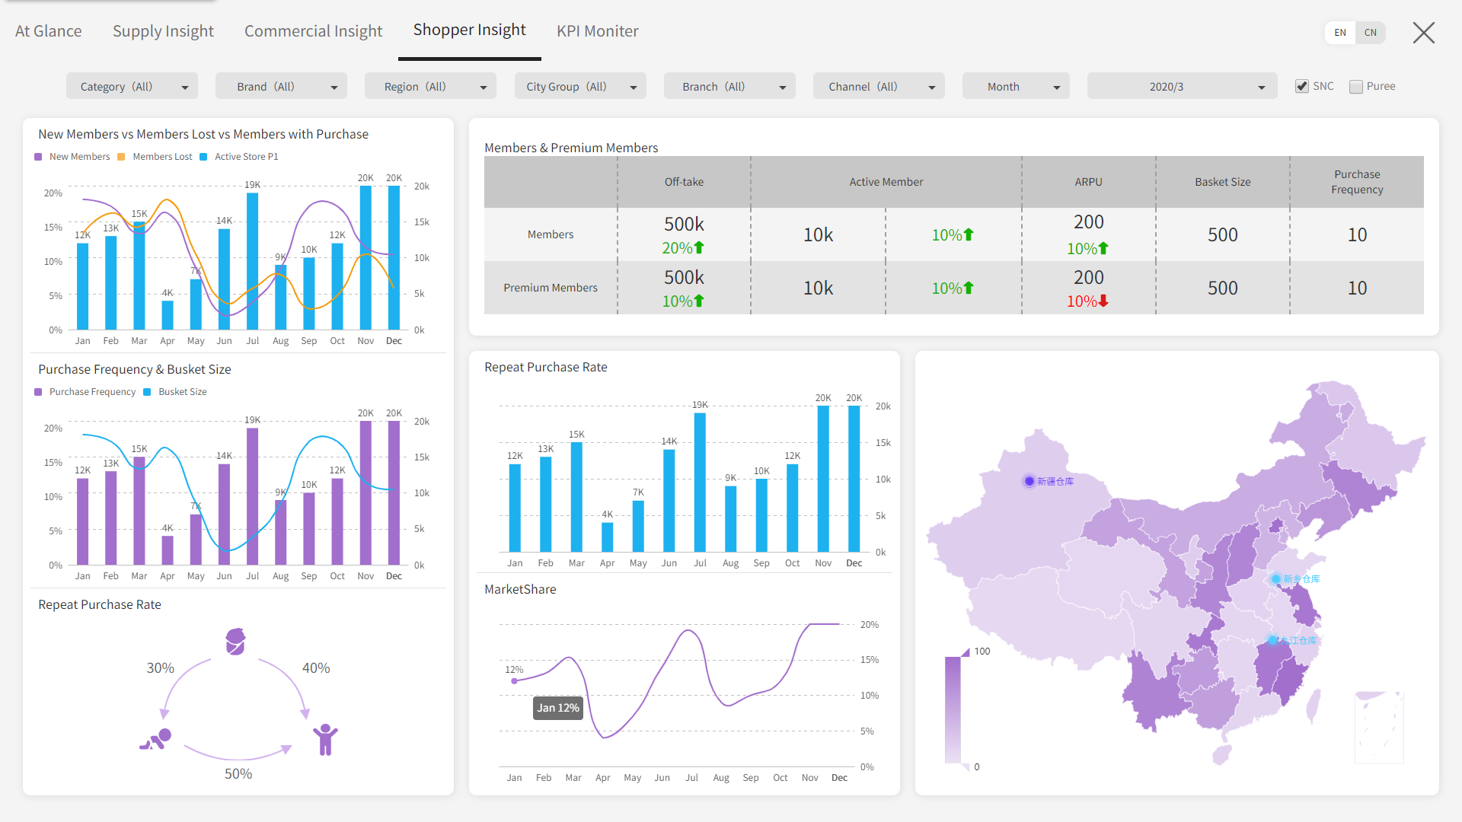Open the 2020/3 date dropdown

pyautogui.click(x=1181, y=87)
